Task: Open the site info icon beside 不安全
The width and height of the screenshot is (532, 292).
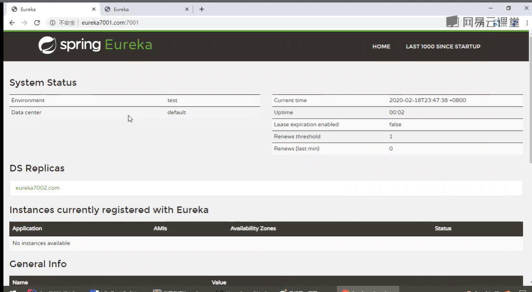Action: 53,23
